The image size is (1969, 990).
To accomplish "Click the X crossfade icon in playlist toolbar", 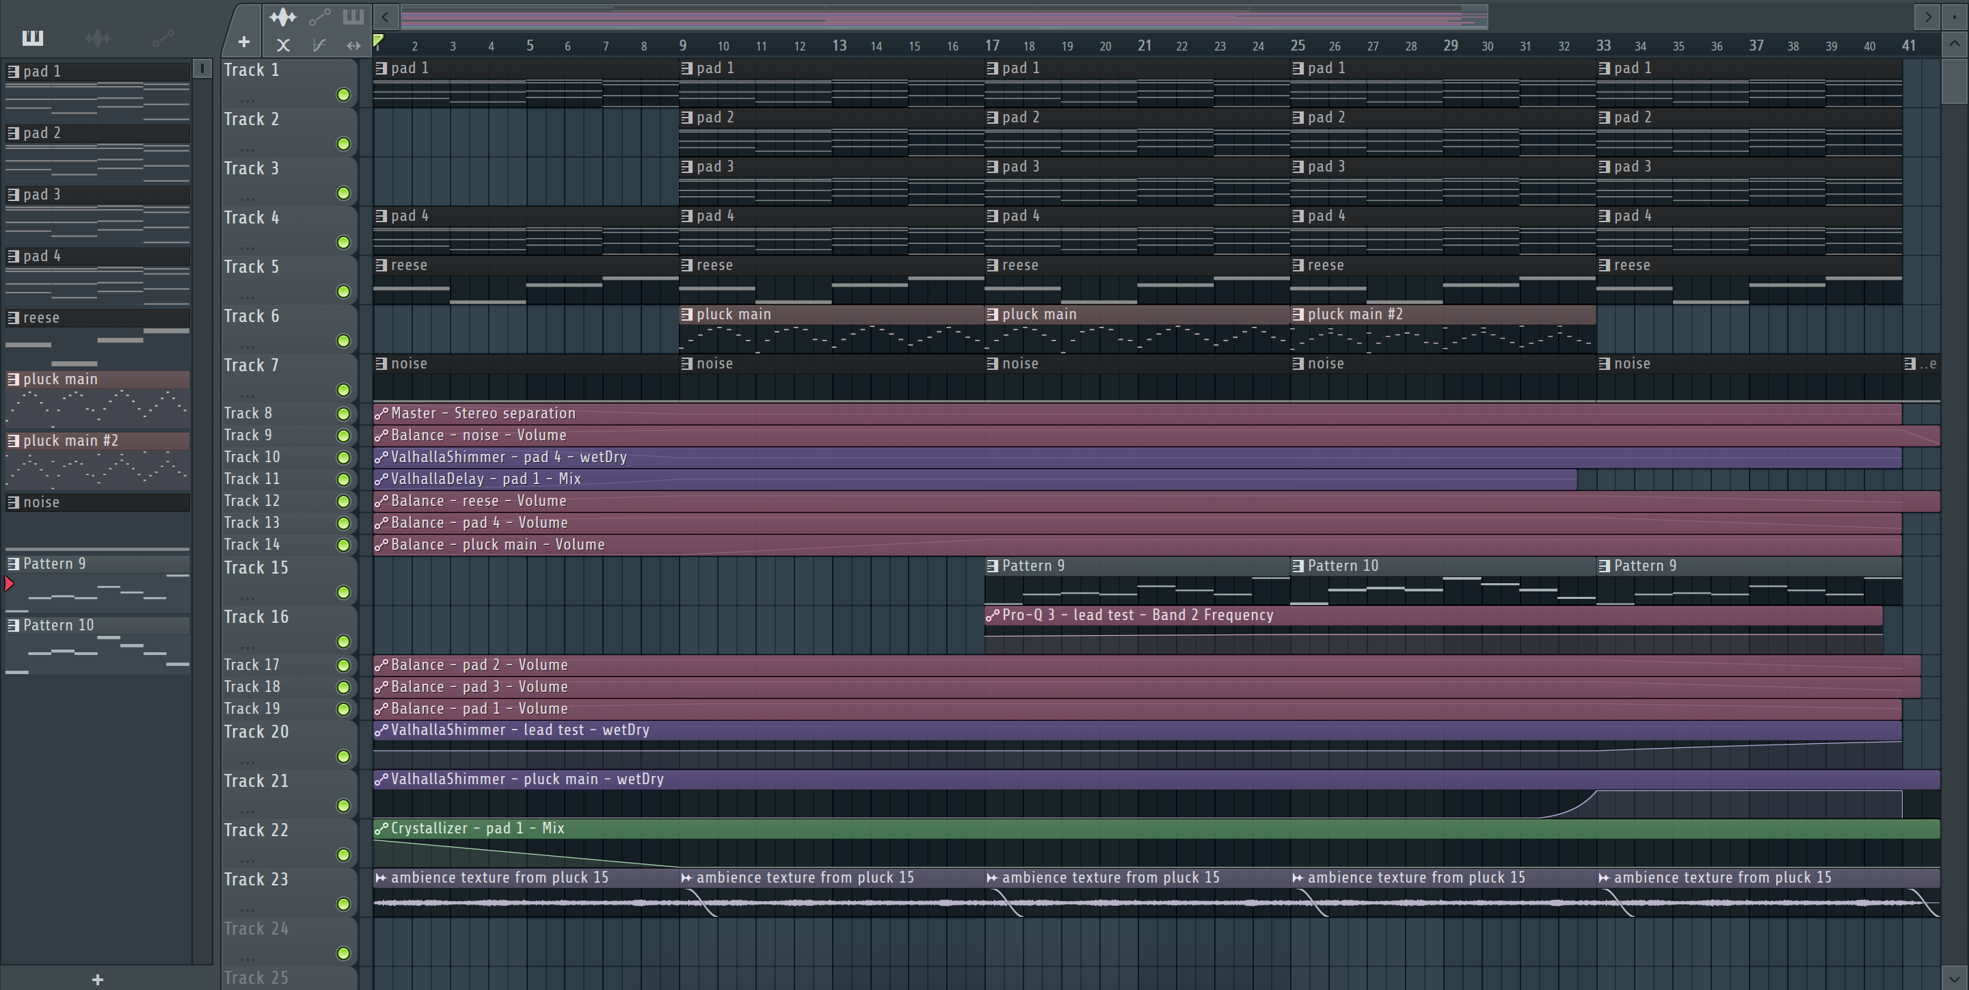I will (283, 45).
